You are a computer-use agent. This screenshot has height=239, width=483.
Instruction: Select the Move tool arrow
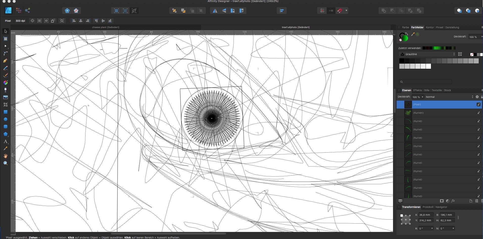click(x=6, y=32)
